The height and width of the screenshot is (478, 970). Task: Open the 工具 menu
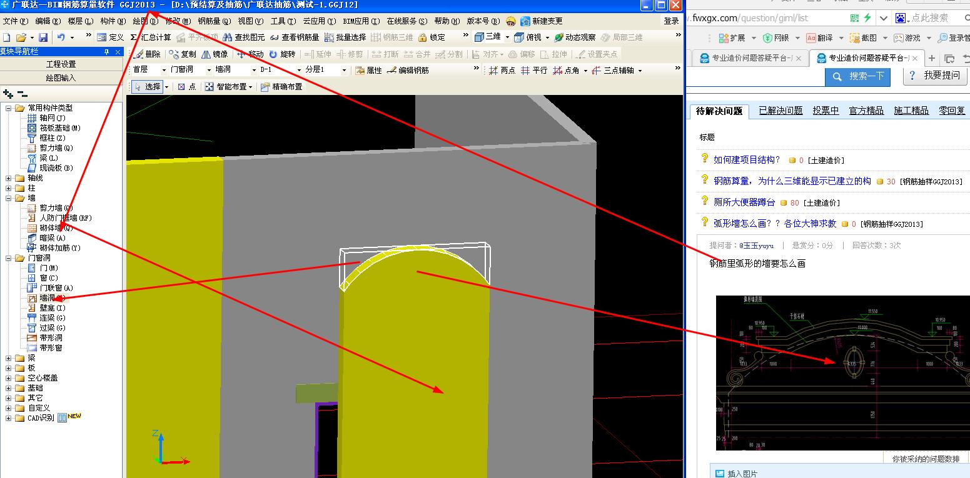283,21
